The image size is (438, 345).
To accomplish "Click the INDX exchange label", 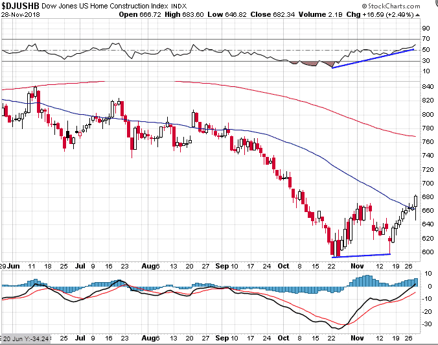I will (179, 6).
